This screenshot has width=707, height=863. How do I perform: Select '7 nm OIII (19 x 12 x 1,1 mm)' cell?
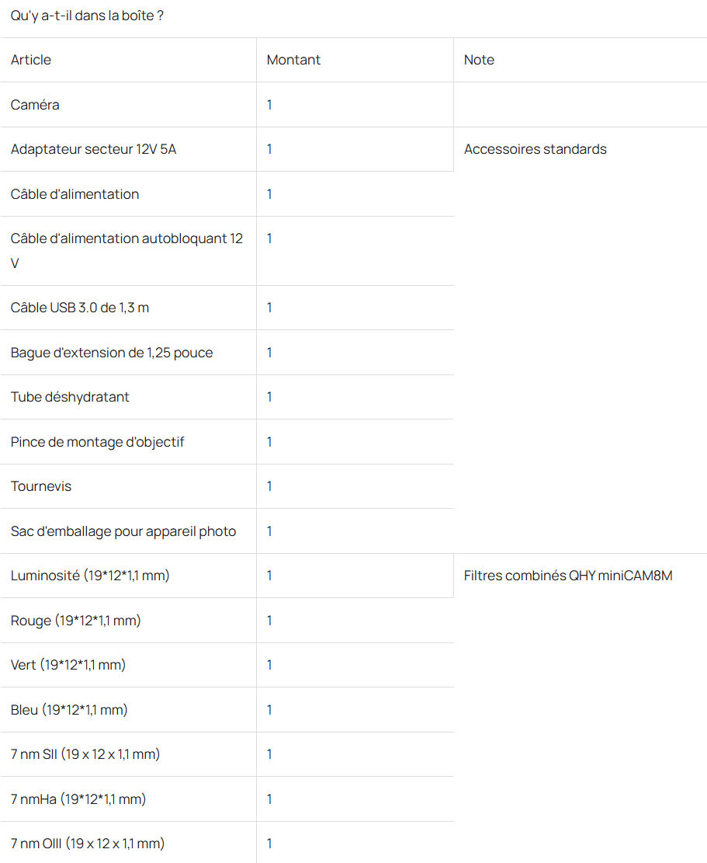click(x=88, y=844)
